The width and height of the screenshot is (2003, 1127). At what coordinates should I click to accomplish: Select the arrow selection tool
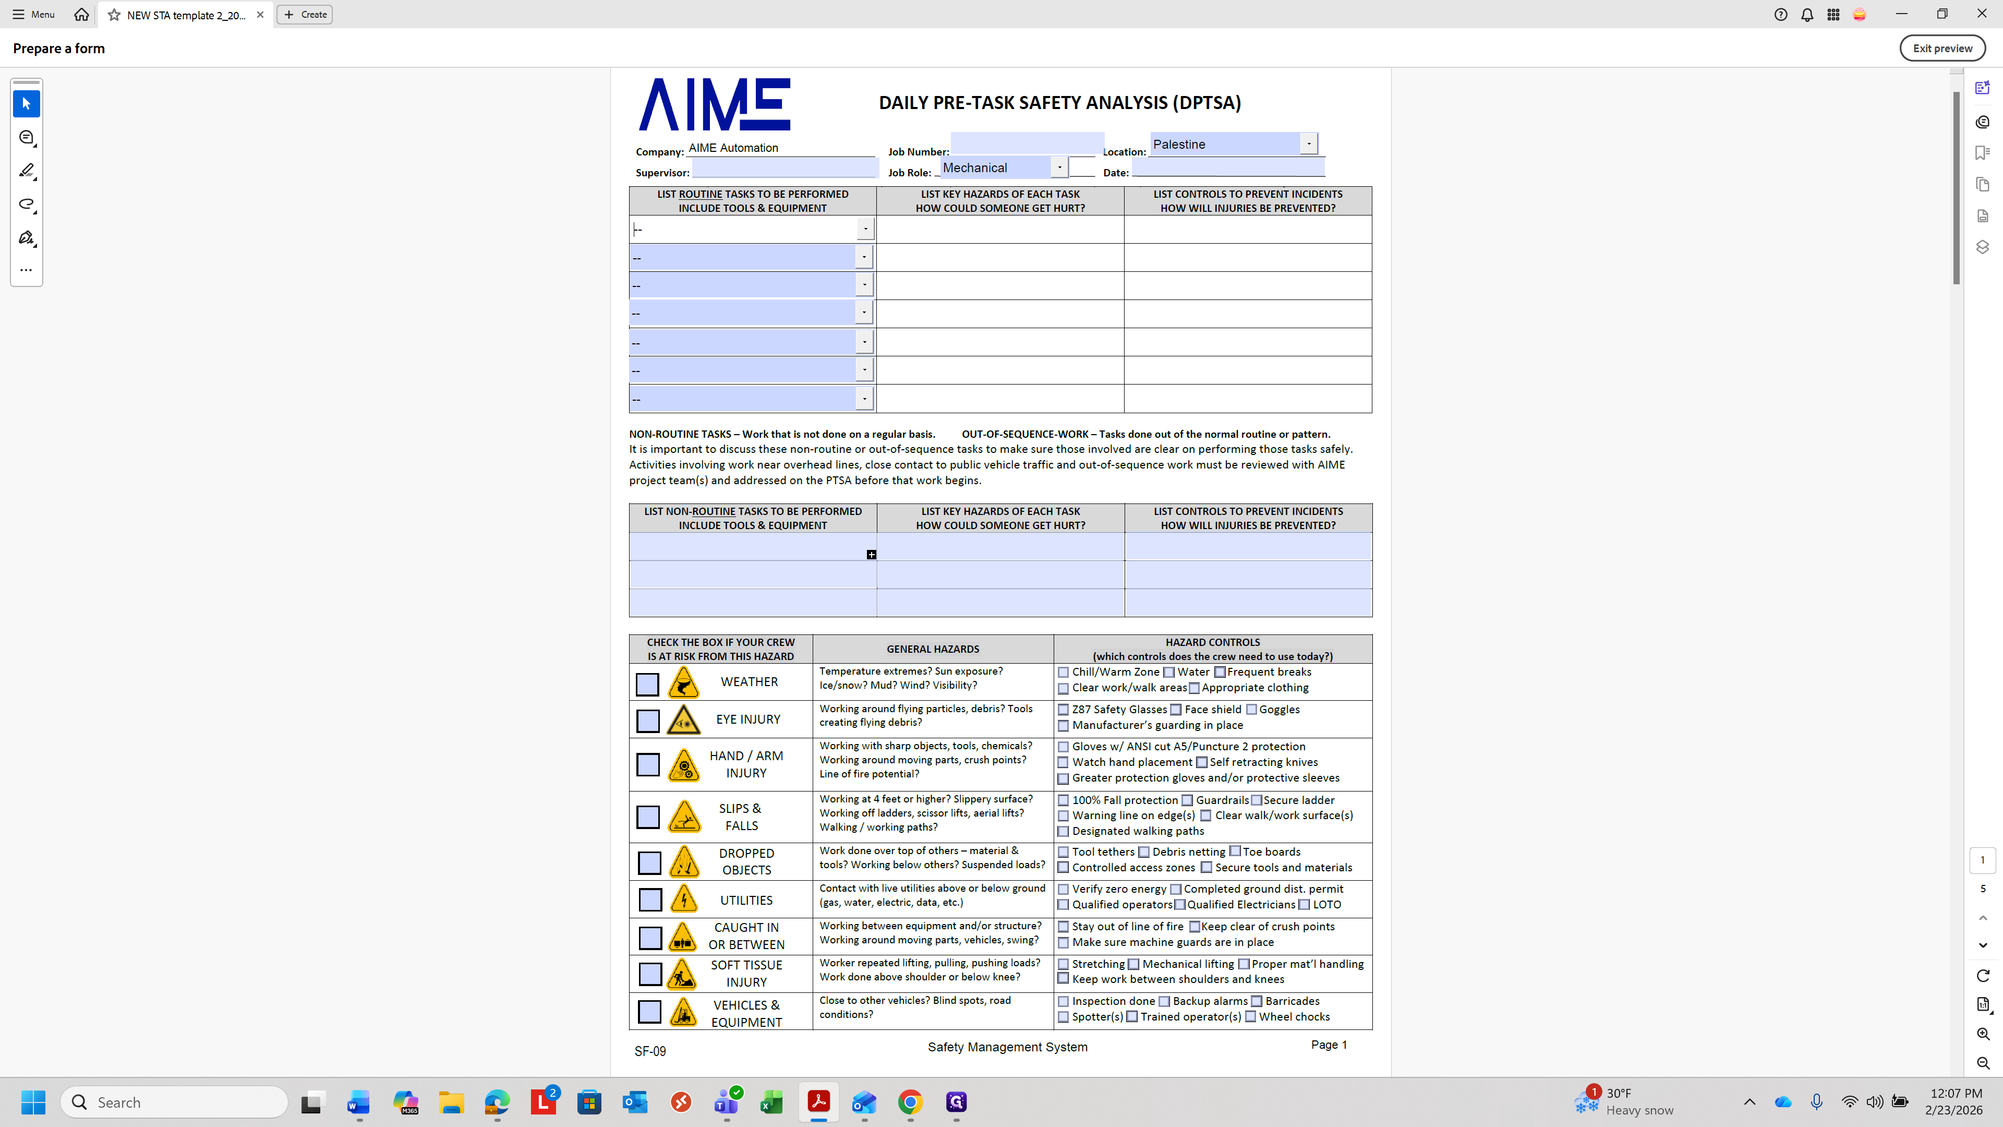point(26,103)
